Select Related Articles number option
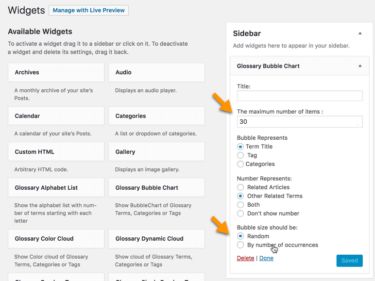 coord(240,187)
